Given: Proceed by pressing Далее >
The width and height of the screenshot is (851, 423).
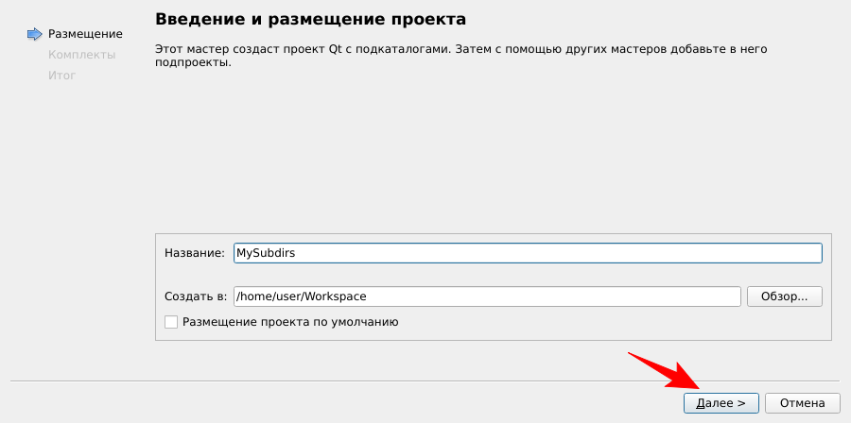Looking at the screenshot, I should [x=721, y=403].
